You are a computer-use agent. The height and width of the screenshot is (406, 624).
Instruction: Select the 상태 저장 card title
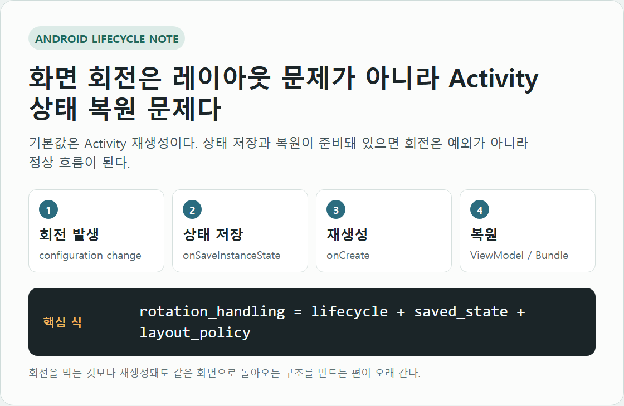tap(213, 234)
